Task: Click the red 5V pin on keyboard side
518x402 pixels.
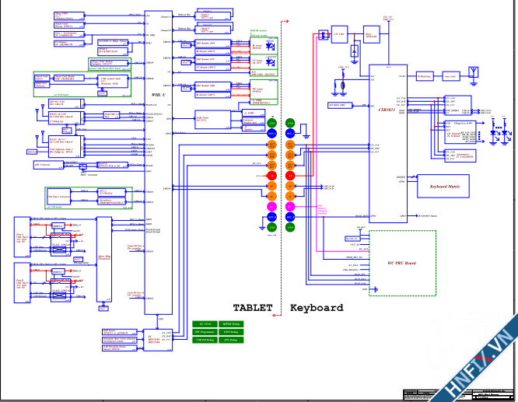Action: [x=290, y=176]
